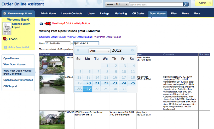
Task: Click the Laurens Dr listing thumbnail
Action: [x=52, y=120]
